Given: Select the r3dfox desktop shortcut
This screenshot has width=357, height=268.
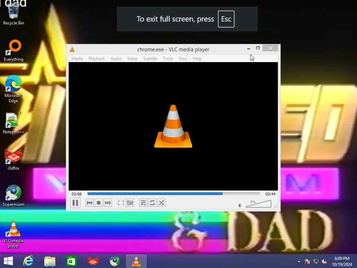Looking at the screenshot, I should pyautogui.click(x=14, y=159).
